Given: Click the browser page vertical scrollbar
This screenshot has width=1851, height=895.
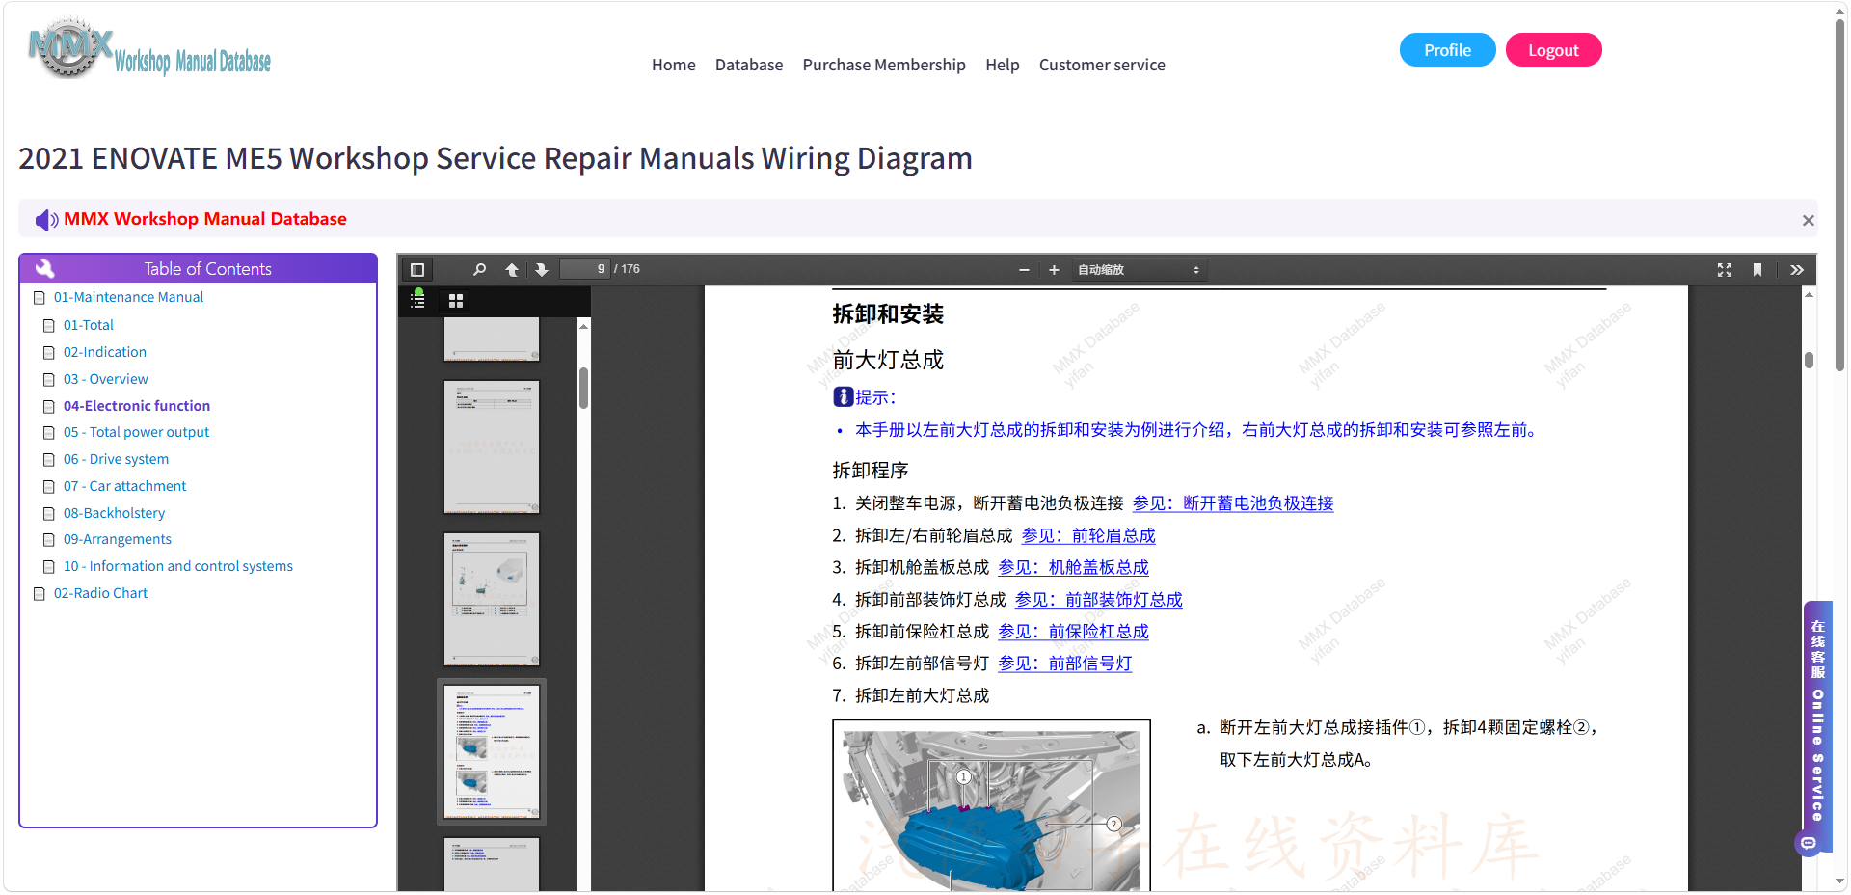Looking at the screenshot, I should (x=1840, y=193).
